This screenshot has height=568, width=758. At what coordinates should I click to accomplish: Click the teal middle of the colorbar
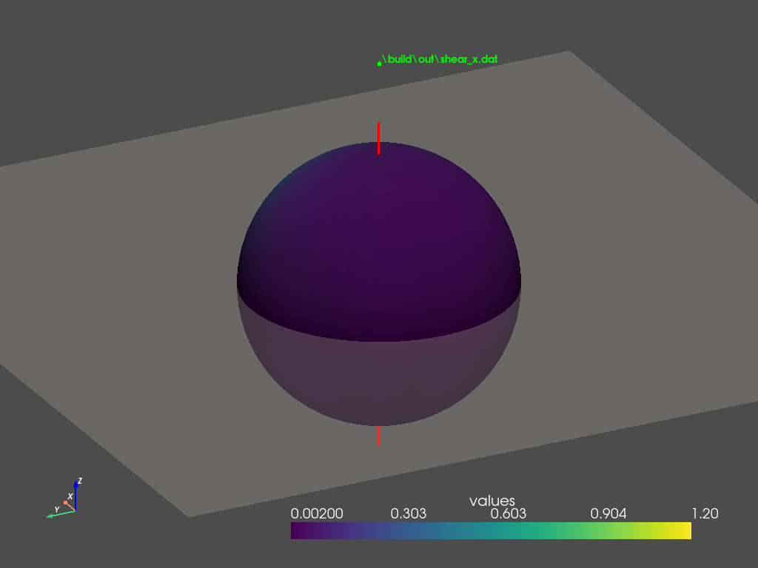point(491,530)
